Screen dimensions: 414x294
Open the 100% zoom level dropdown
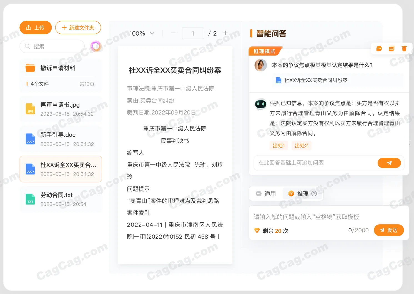click(x=142, y=33)
